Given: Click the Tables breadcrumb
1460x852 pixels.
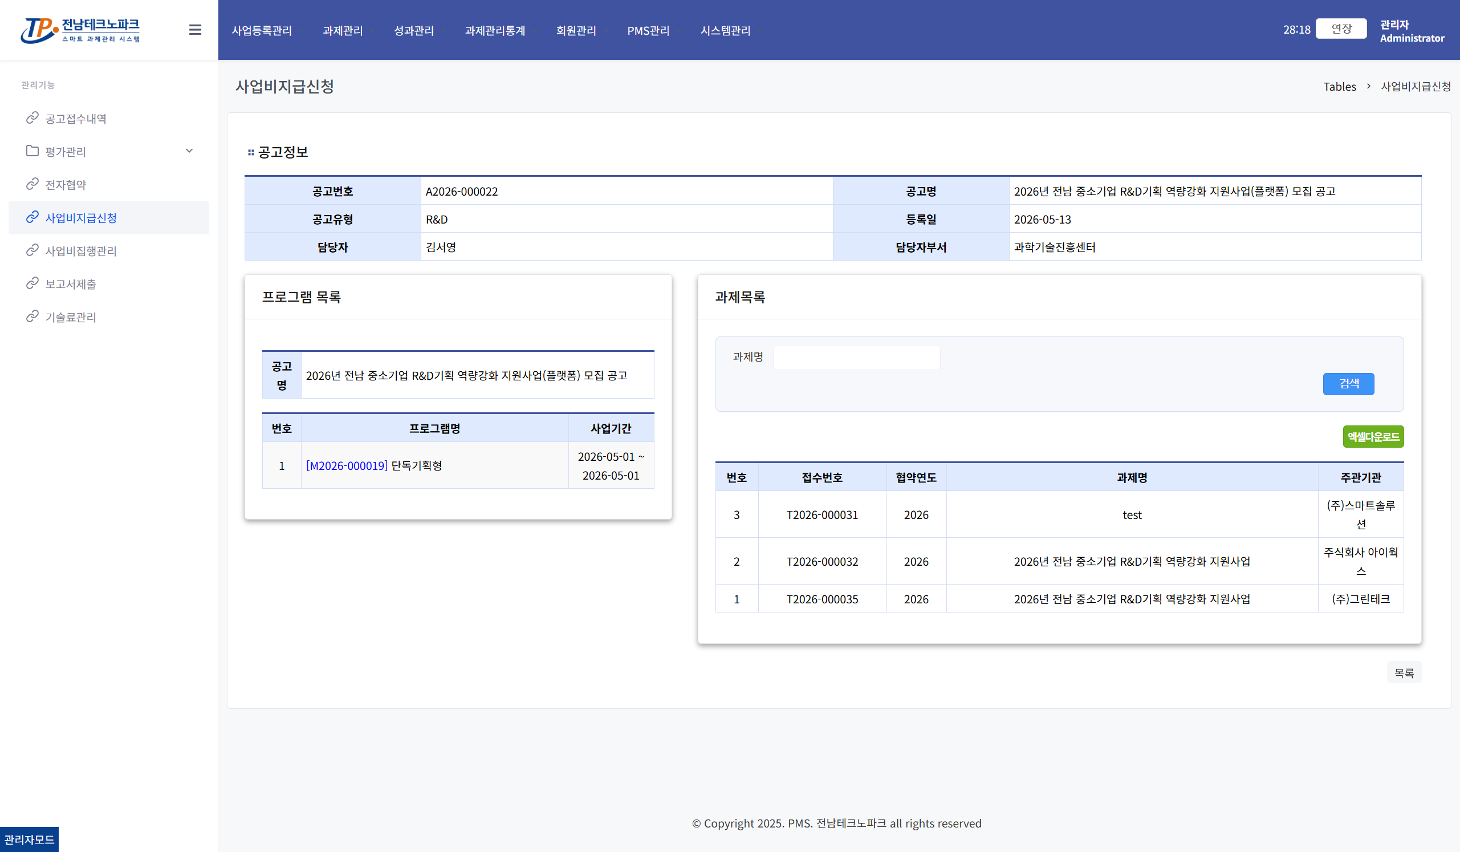Looking at the screenshot, I should 1340,86.
